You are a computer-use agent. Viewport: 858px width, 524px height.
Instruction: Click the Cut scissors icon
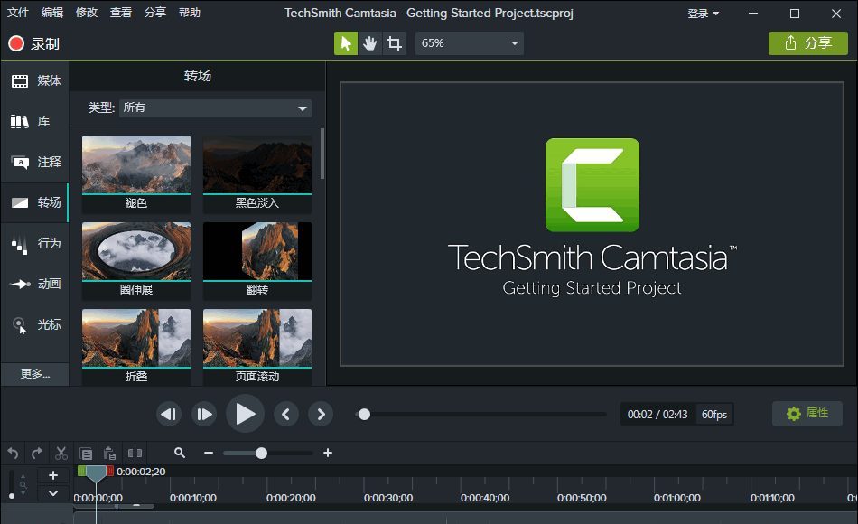coord(61,454)
